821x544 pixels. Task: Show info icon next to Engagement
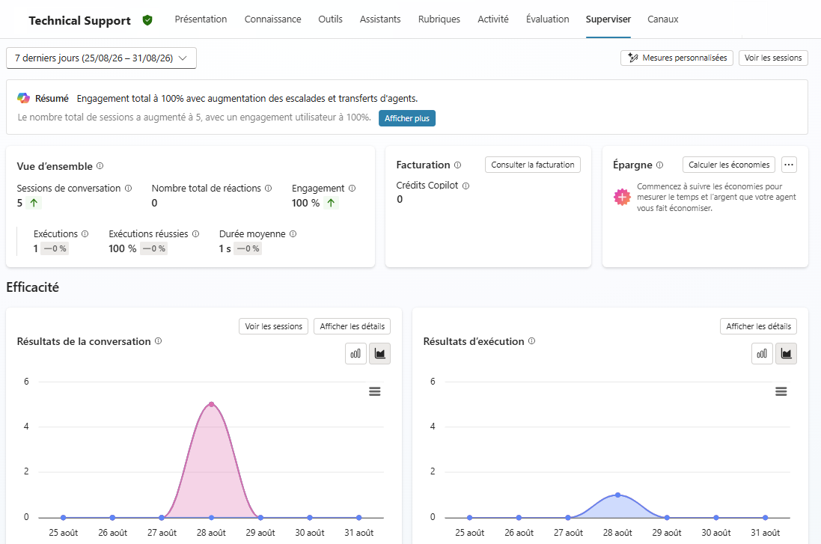click(x=352, y=188)
